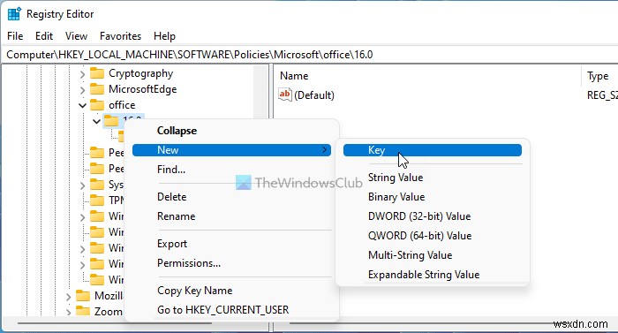Expand the Zoom key
The width and height of the screenshot is (618, 333).
[x=68, y=312]
